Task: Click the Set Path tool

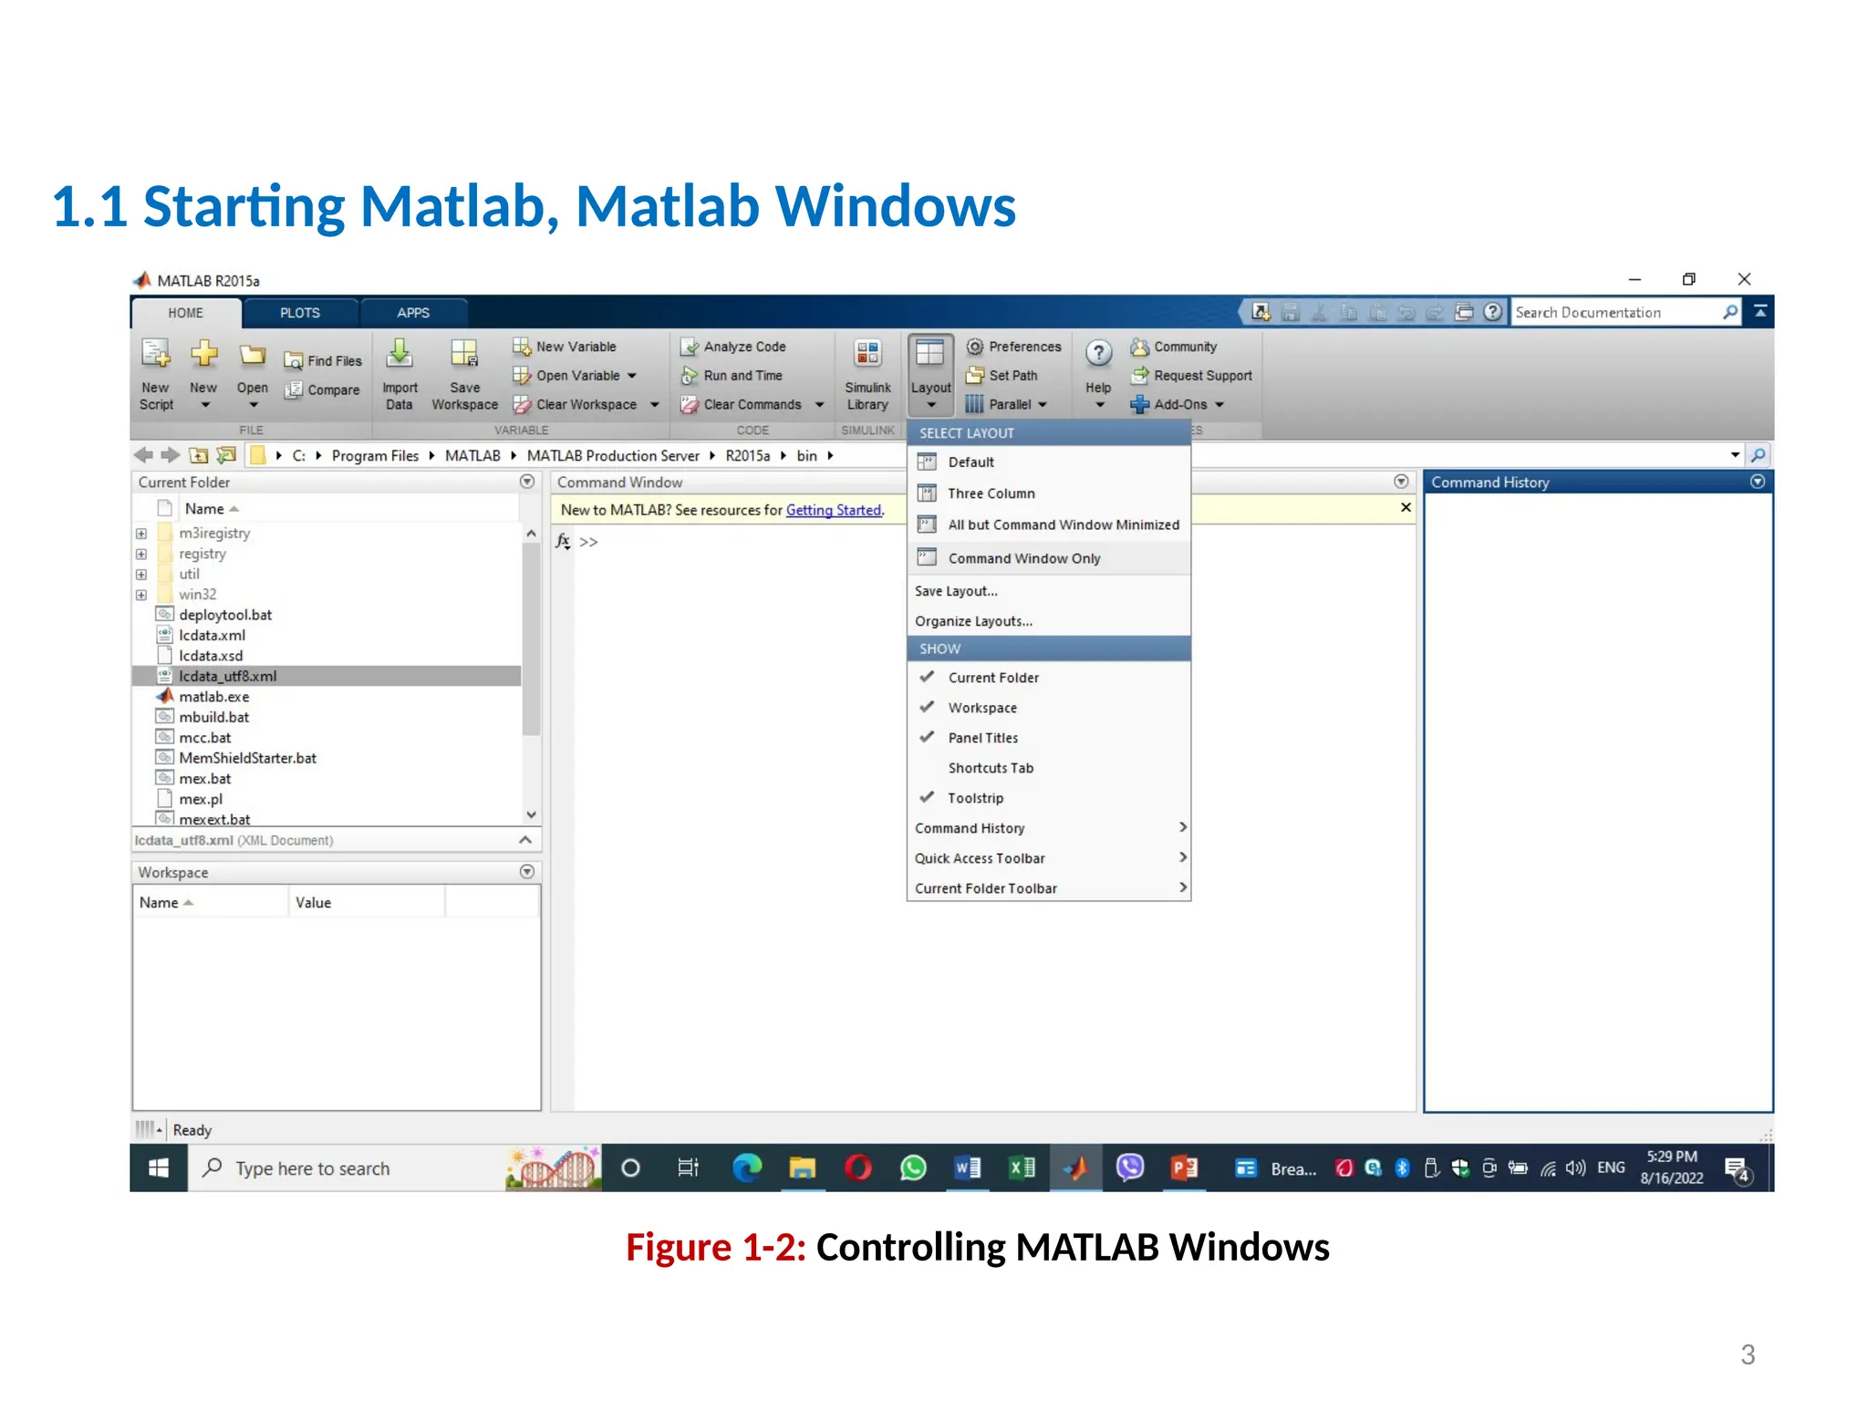Action: click(1002, 376)
